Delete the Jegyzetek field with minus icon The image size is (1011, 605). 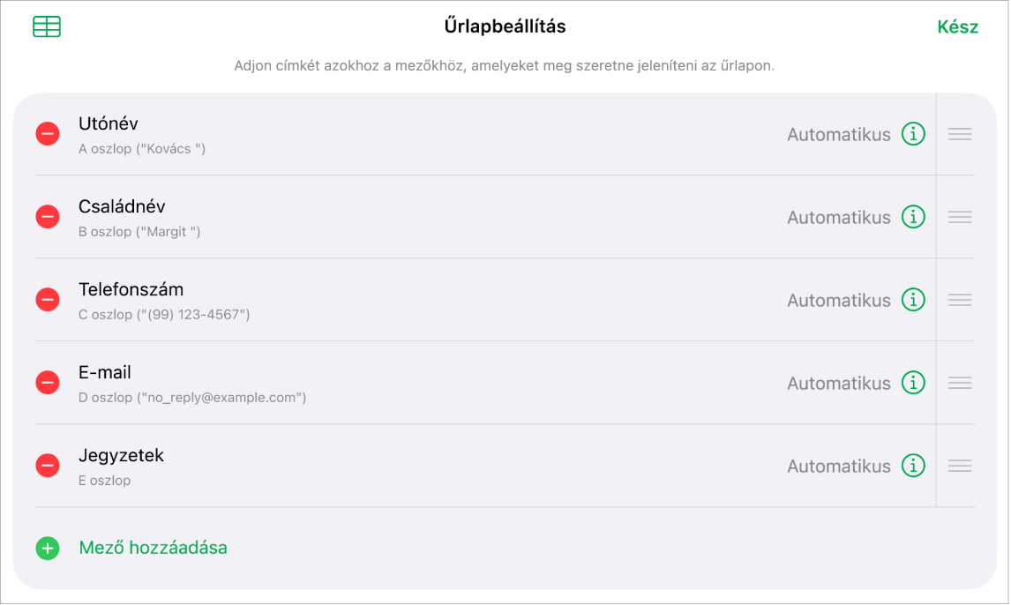[x=48, y=465]
